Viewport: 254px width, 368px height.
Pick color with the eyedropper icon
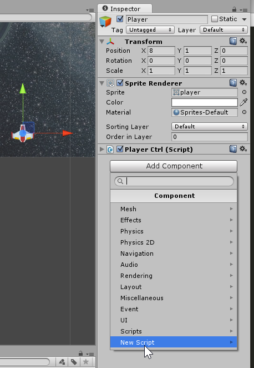tap(243, 102)
